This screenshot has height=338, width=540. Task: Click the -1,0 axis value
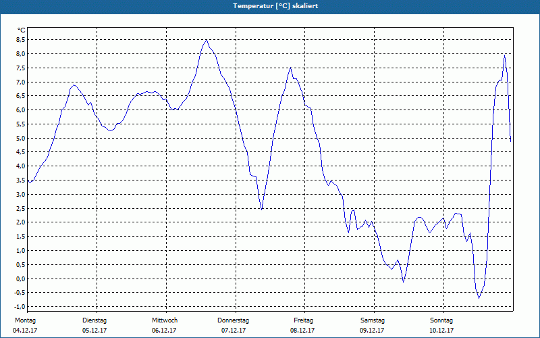(20, 307)
